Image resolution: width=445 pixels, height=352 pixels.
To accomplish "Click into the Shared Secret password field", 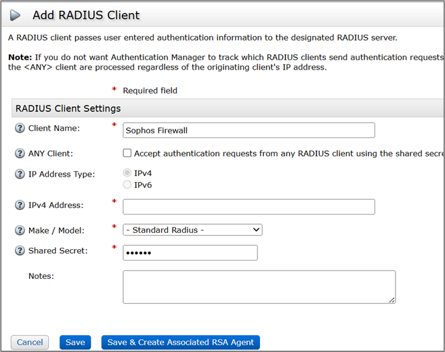I will tap(190, 252).
